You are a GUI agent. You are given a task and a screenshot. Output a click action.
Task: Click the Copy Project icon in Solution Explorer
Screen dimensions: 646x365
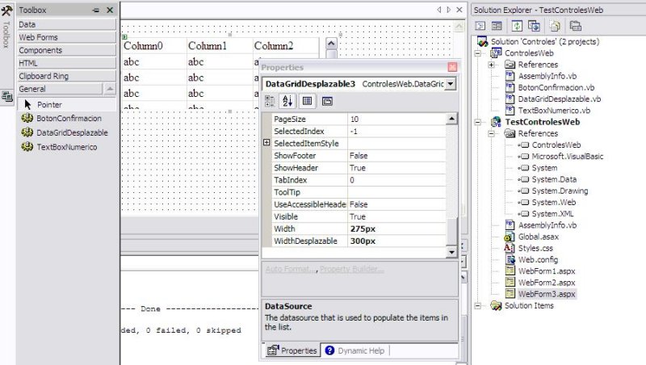(534, 26)
